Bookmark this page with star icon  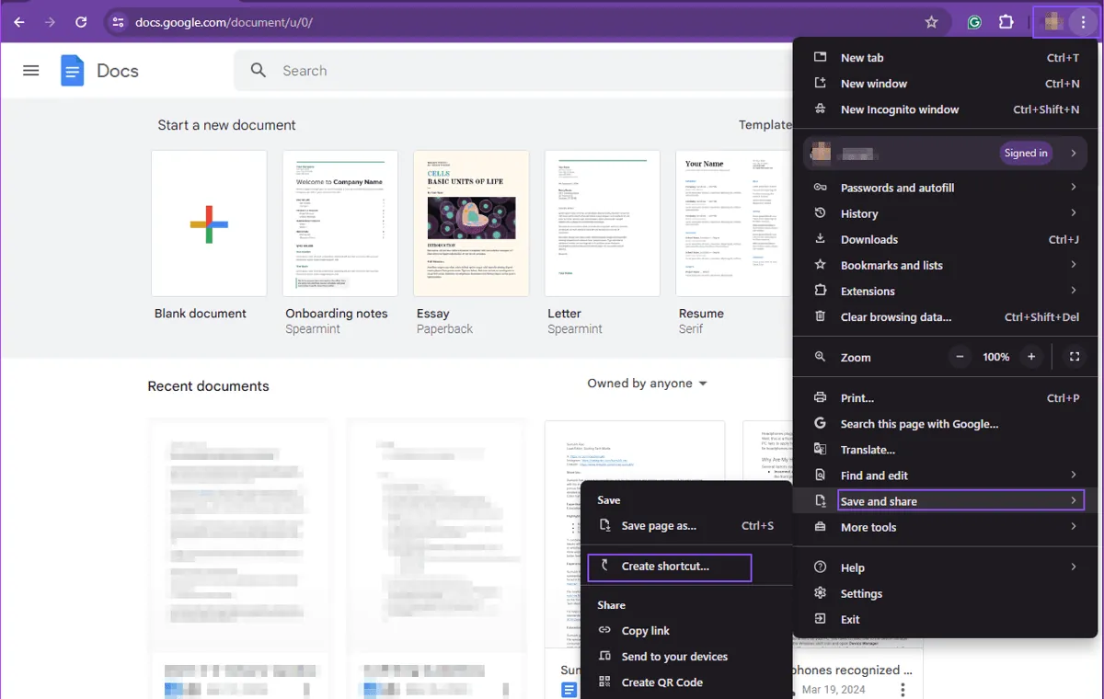[x=931, y=22]
